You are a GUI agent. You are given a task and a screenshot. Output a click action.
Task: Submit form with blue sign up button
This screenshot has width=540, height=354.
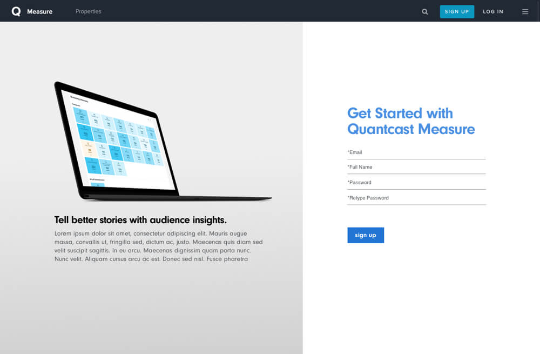[x=366, y=235]
